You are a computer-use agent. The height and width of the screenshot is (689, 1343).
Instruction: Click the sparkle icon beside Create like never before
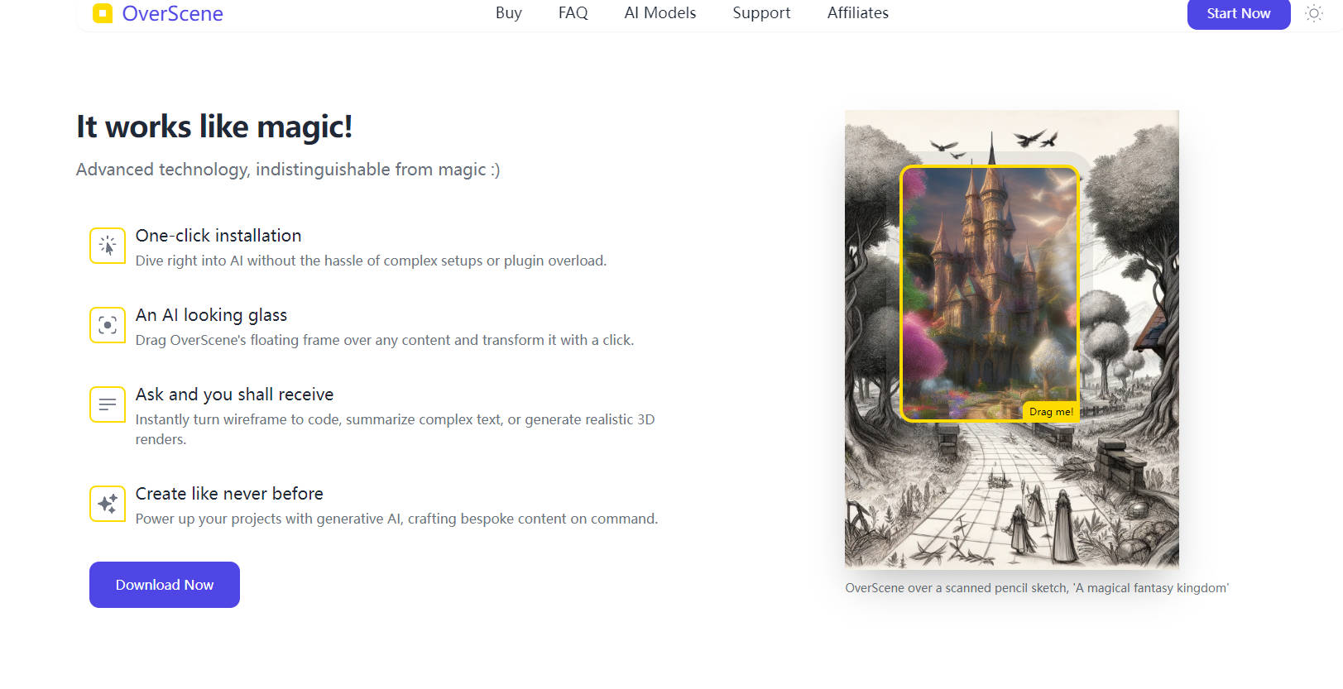(x=108, y=504)
